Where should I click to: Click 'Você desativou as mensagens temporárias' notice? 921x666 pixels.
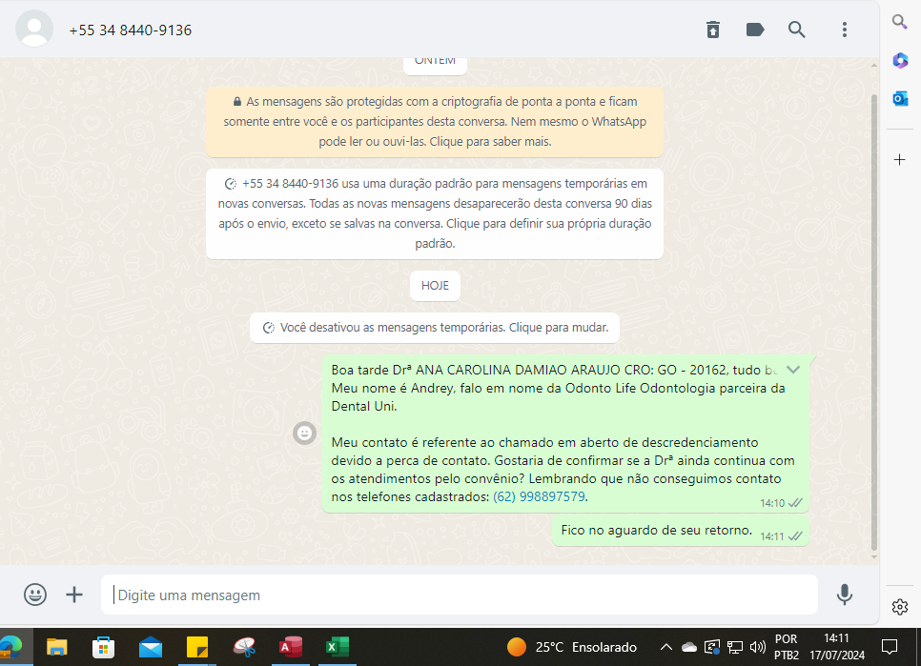click(x=435, y=328)
